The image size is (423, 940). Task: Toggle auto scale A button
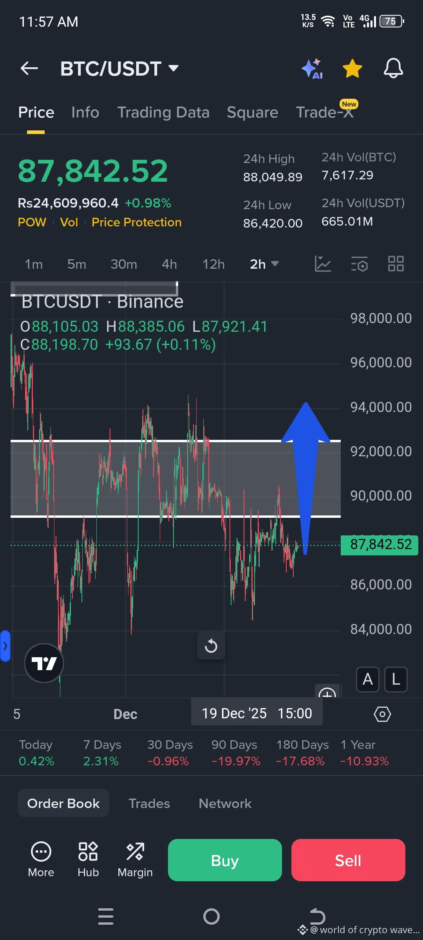(367, 680)
